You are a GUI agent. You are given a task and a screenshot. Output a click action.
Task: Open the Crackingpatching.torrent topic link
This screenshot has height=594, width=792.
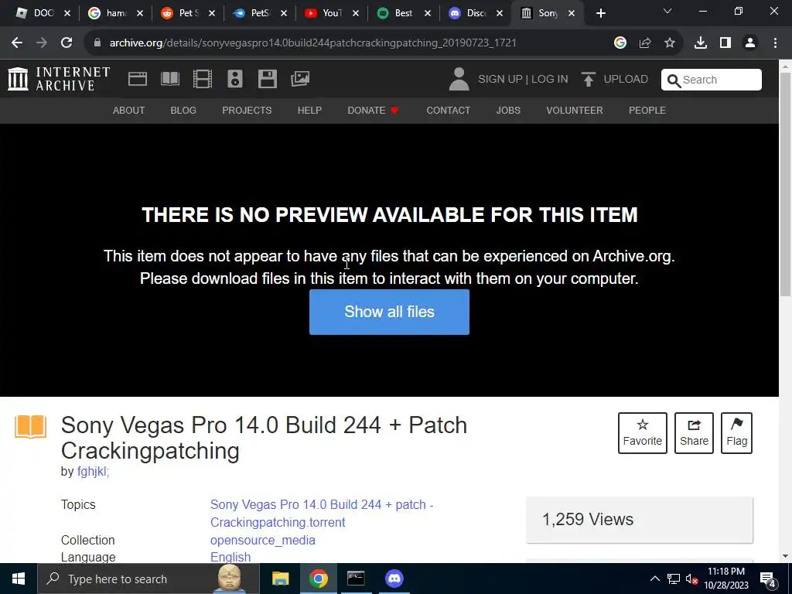tap(322, 514)
